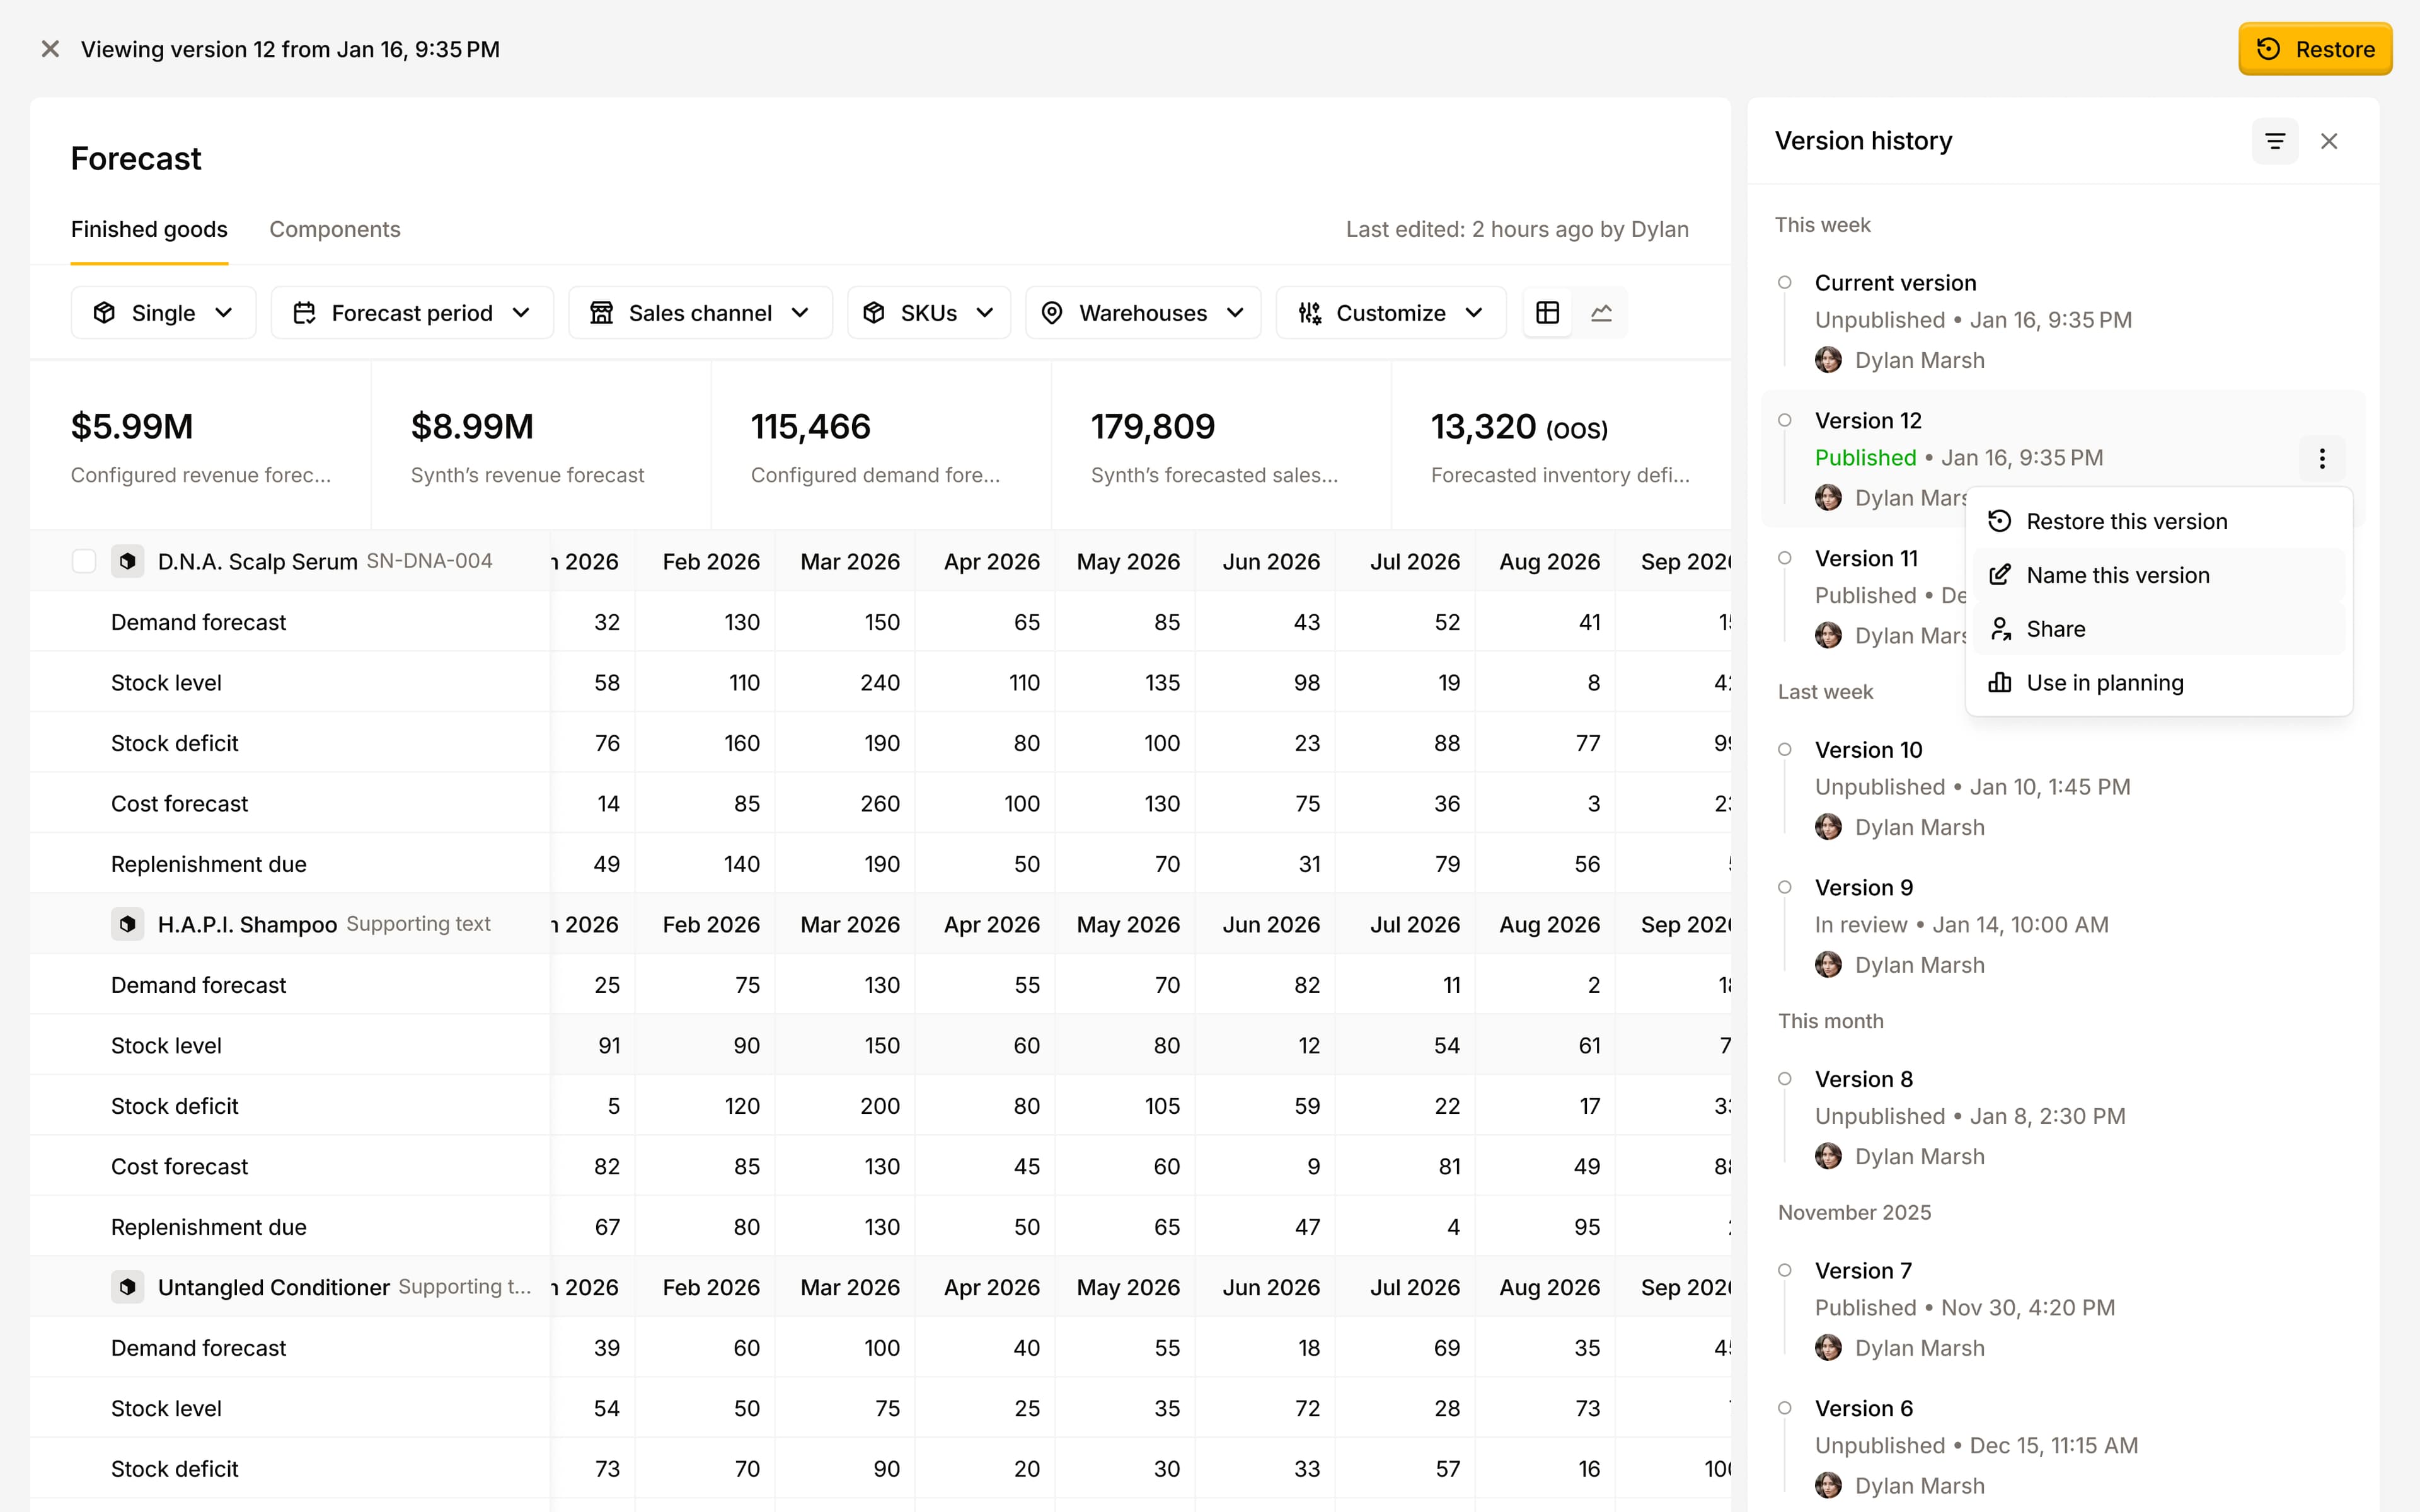Click Untangled Conditioner product cube icon

[128, 1287]
